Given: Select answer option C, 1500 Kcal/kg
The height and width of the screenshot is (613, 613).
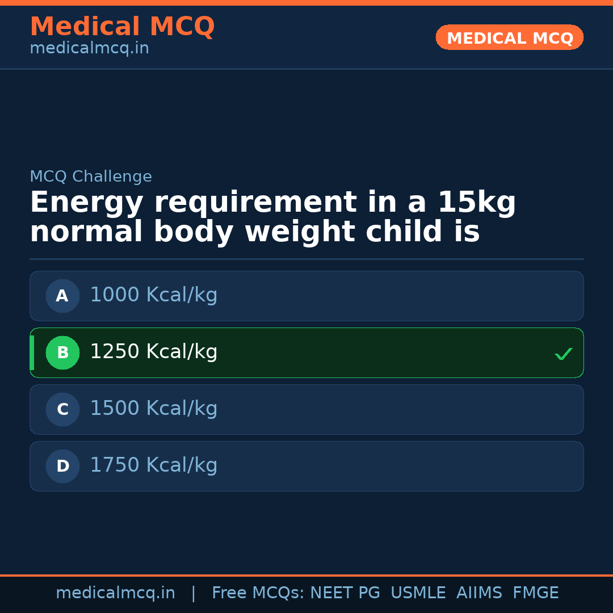Looking at the screenshot, I should click(306, 409).
